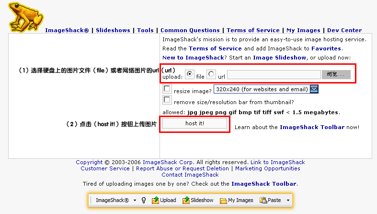
Task: Click the host it! button
Action: tap(195, 123)
